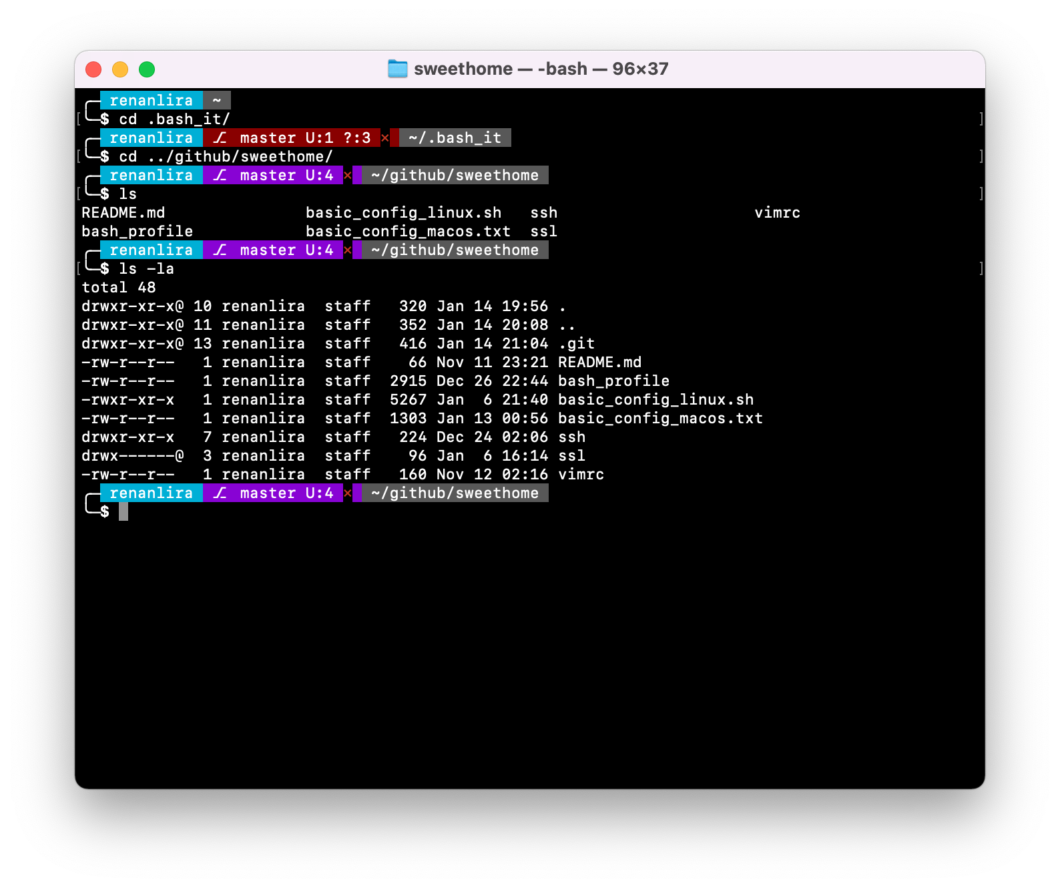Click 'basic_config_linux.sh' in the short ls output

coord(403,213)
